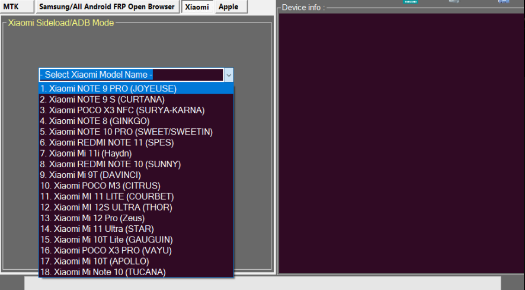The height and width of the screenshot is (290, 525).
Task: Pick Xiaomi Mi Note 10 (TUCANA)
Action: tap(136, 272)
